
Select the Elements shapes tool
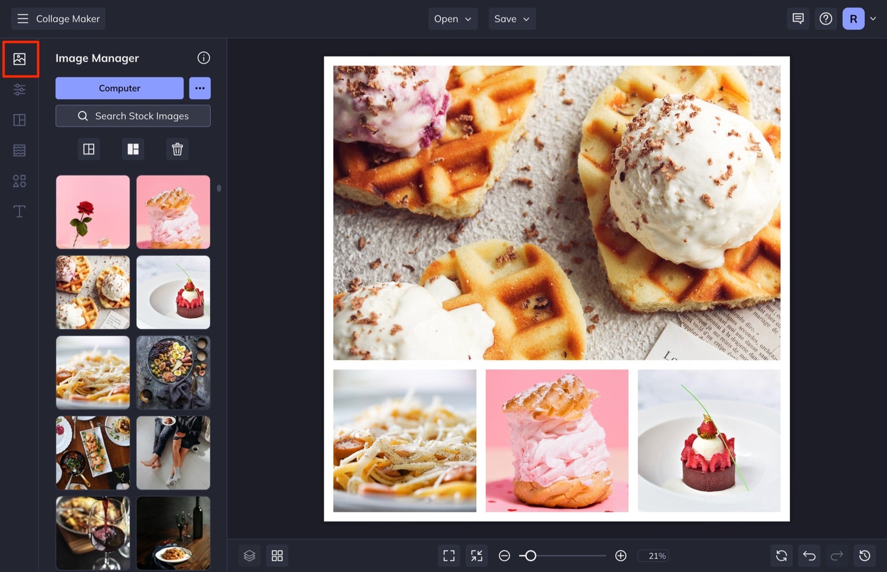pos(20,181)
